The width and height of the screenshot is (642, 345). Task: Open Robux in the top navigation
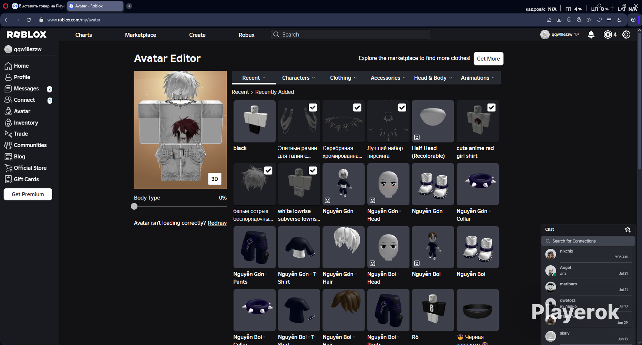[247, 35]
